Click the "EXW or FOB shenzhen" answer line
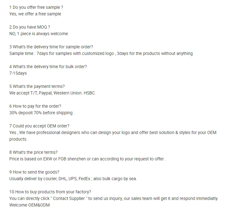 87,159
